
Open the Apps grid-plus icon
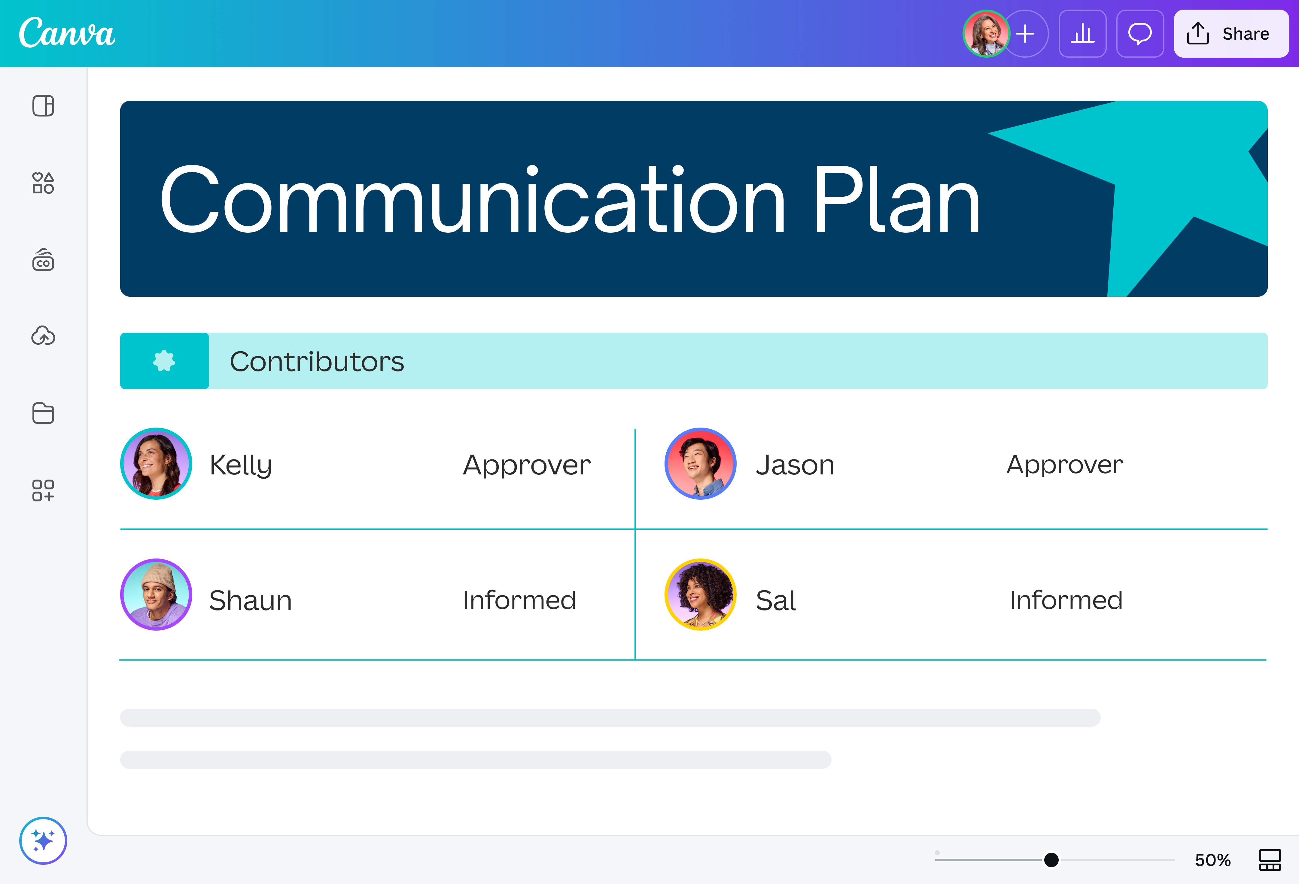tap(43, 490)
